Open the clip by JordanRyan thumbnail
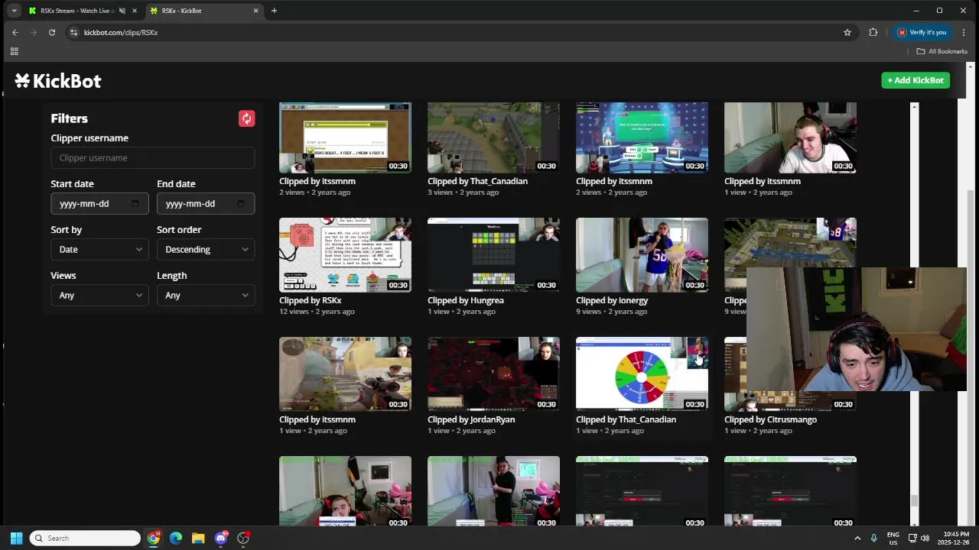 coord(493,374)
